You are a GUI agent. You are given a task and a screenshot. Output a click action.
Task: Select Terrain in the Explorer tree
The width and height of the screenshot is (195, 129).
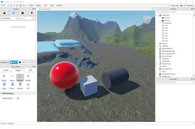(167, 20)
